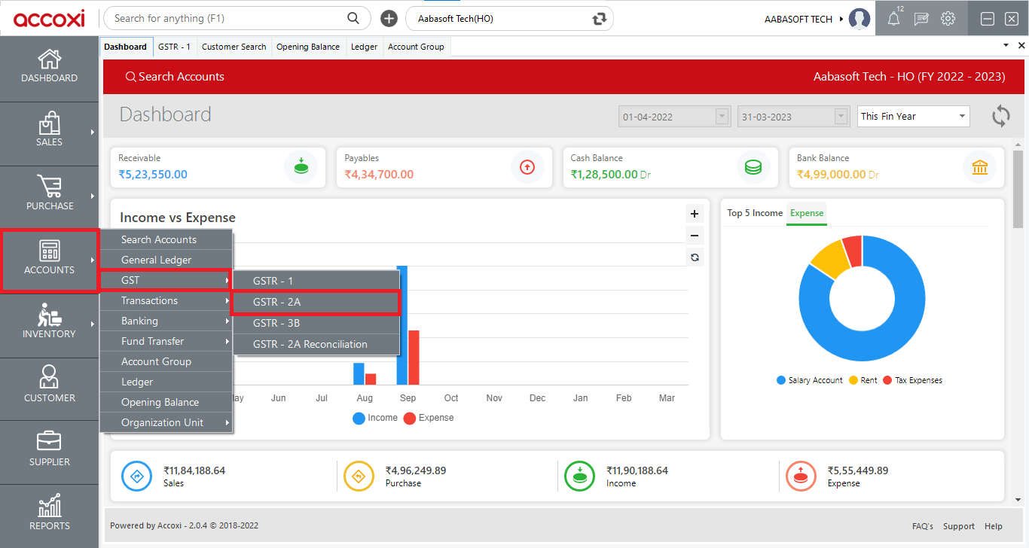Expand the Banking submenu

(166, 321)
